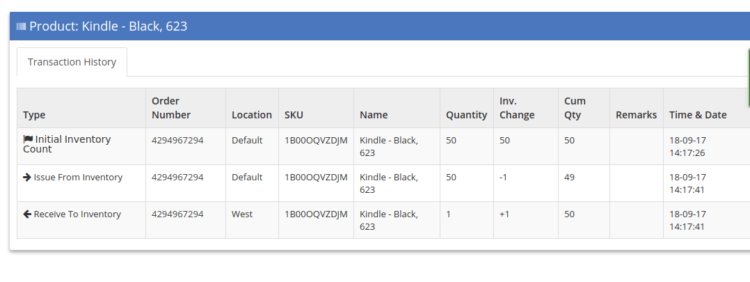Click Default location in Issue From Inventory row

pos(247,177)
